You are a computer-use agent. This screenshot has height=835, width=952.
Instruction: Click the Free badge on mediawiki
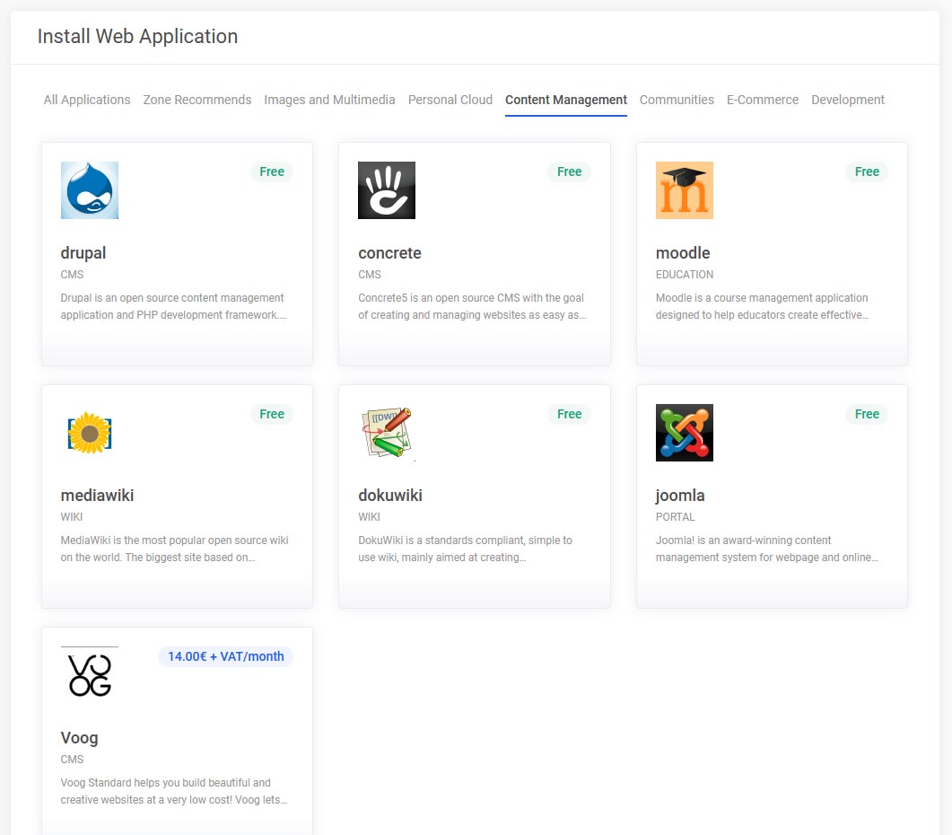(271, 414)
